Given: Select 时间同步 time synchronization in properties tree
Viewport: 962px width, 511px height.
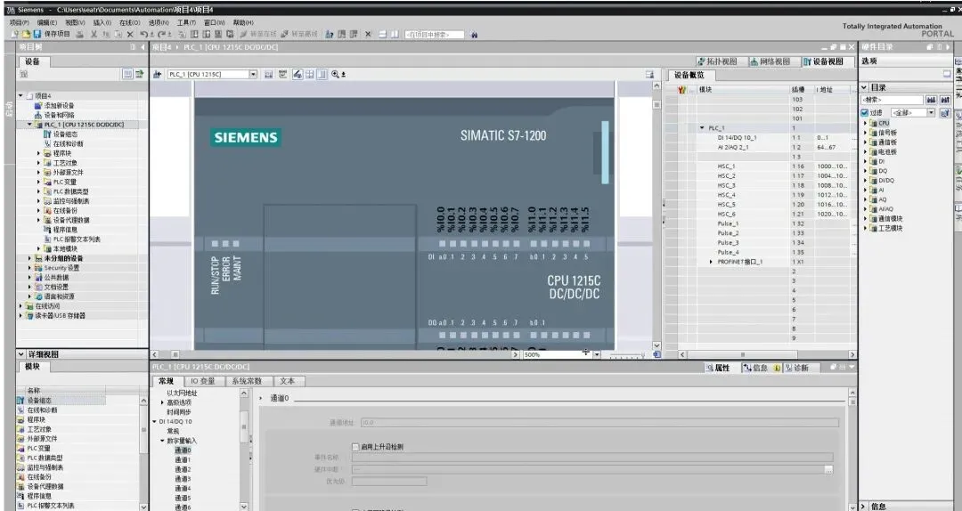Looking at the screenshot, I should click(179, 412).
